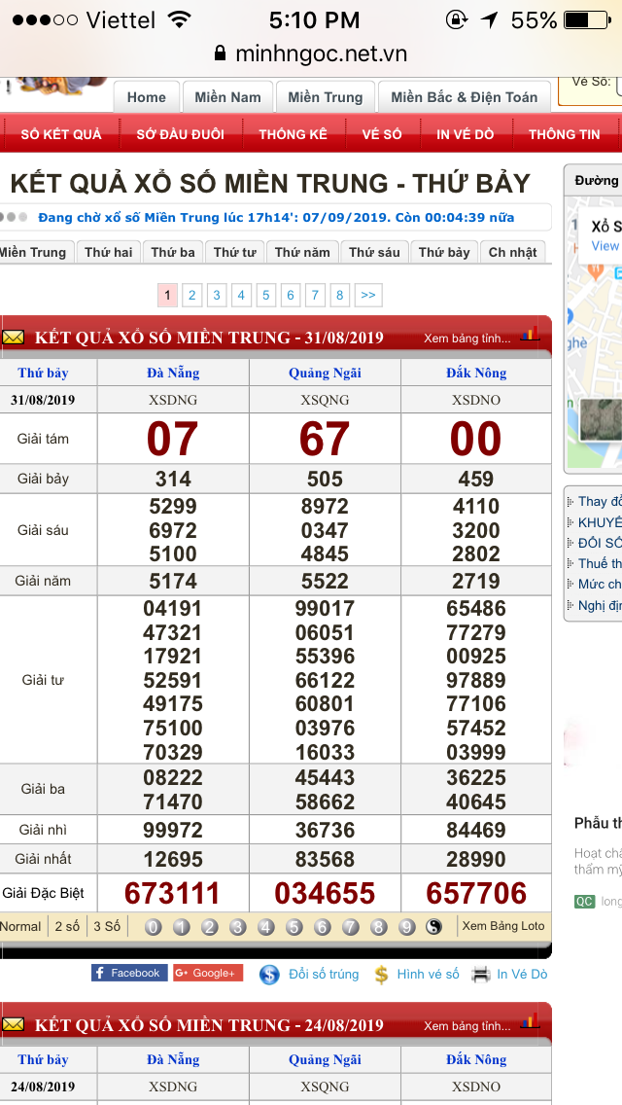This screenshot has width=622, height=1105.
Task: Click the envelope icon in 31/08/2019 header
Action: (13, 338)
